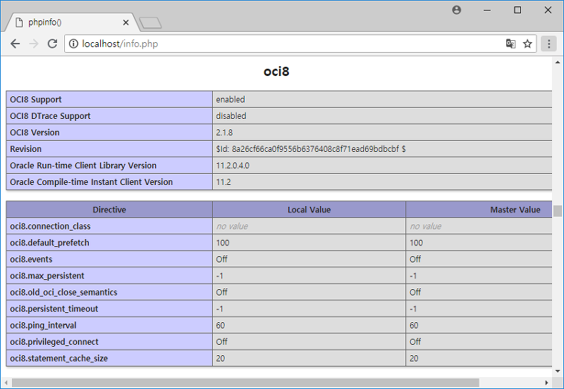
Task: Close the phpinfo() tab
Action: coord(125,23)
